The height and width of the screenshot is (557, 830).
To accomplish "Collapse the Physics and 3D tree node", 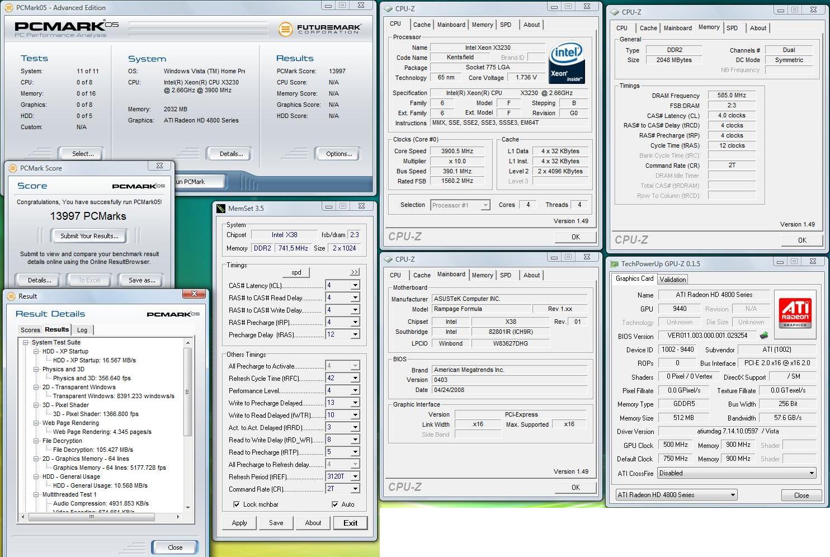I will click(x=36, y=369).
